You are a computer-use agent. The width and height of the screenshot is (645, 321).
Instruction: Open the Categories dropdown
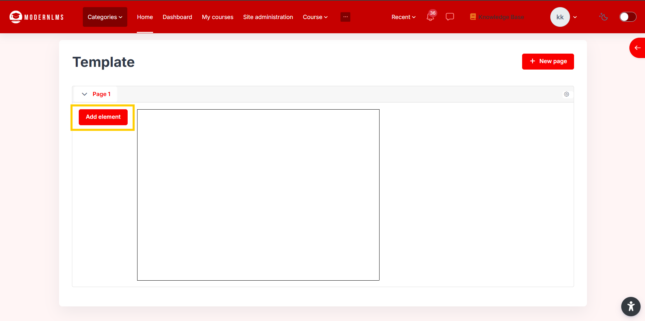coord(105,17)
